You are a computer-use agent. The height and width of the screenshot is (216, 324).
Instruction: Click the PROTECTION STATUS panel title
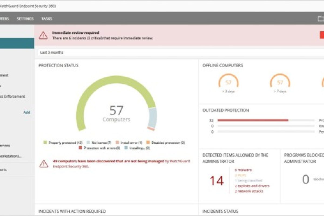58,65
